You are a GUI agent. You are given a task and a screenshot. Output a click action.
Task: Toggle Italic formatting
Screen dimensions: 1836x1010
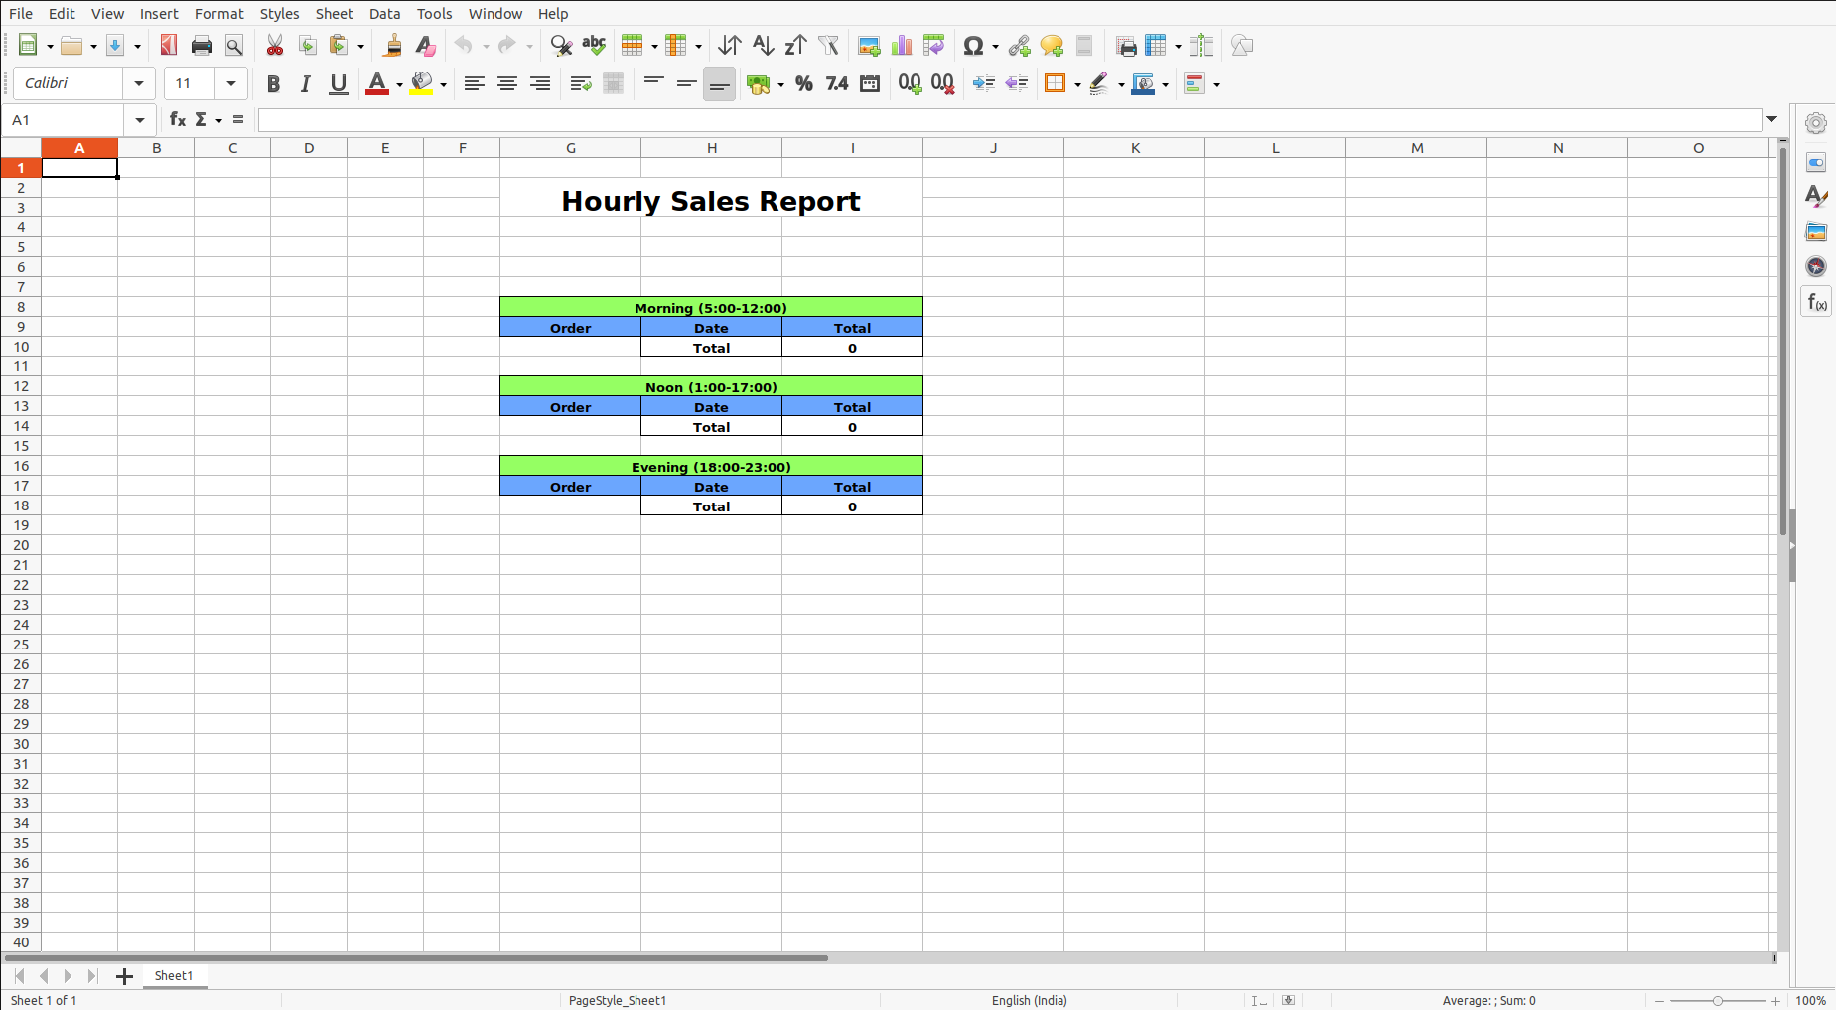point(306,83)
